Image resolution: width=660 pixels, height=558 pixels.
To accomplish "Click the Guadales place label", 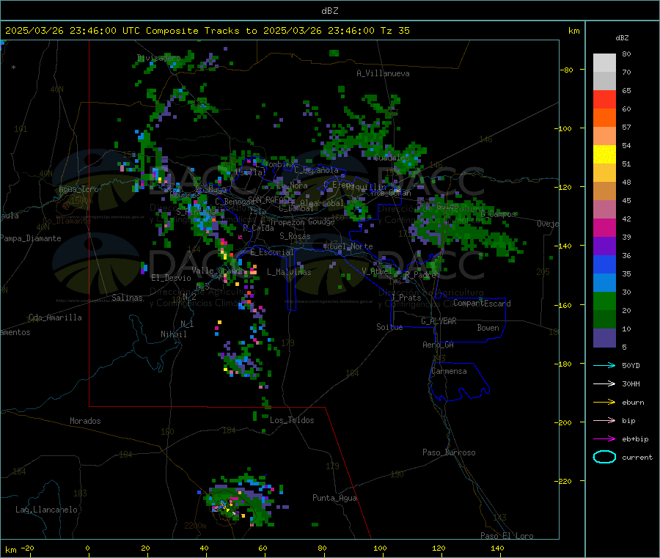I will (391, 158).
